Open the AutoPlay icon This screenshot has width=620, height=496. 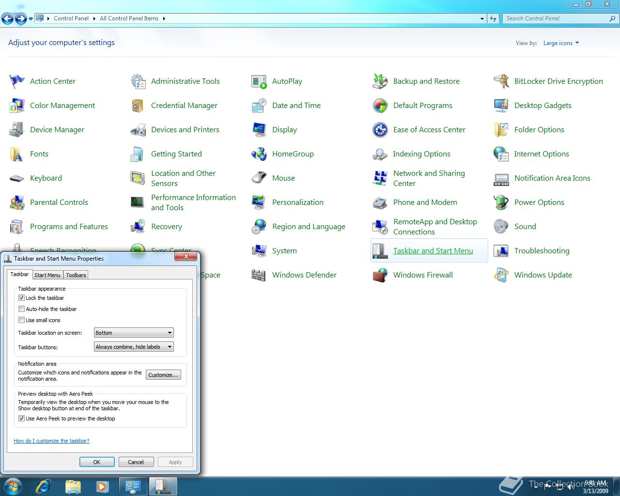coord(259,81)
